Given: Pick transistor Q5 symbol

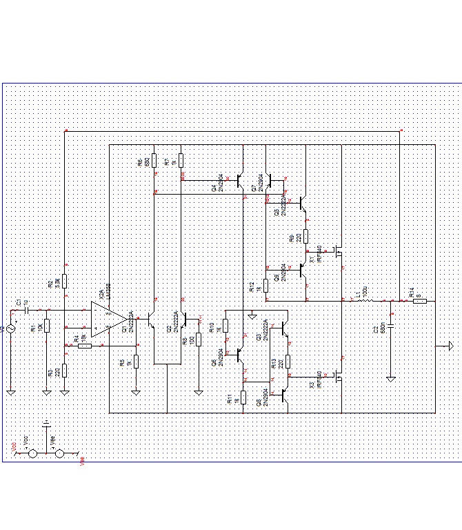Looking at the screenshot, I should [303, 203].
